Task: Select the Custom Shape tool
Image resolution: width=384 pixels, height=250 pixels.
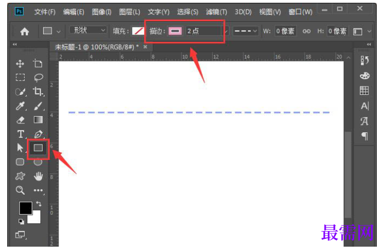Action: [20, 176]
